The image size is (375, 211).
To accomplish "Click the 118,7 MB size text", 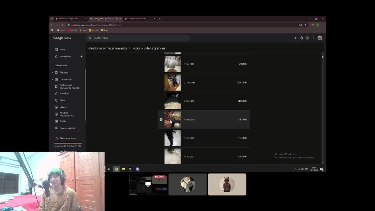I will click(x=242, y=120).
